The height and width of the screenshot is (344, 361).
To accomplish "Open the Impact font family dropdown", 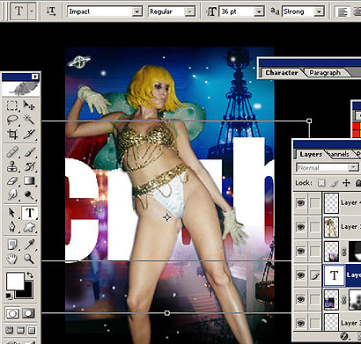I will pos(136,11).
